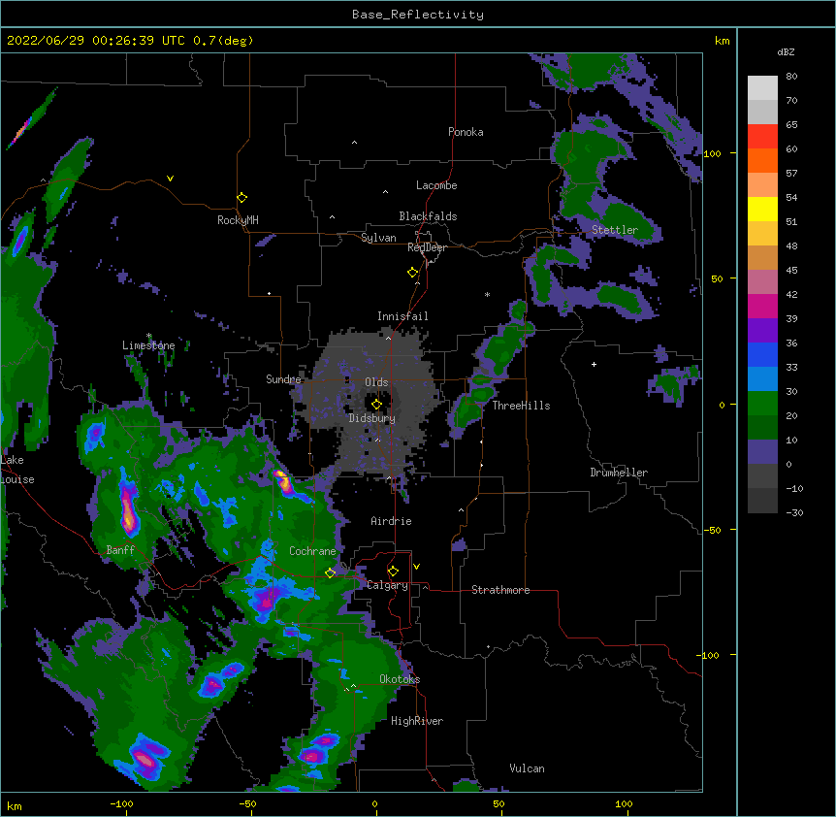Select the yellow radar site marker between Olds and Didsbury
836x817 pixels.
(376, 405)
